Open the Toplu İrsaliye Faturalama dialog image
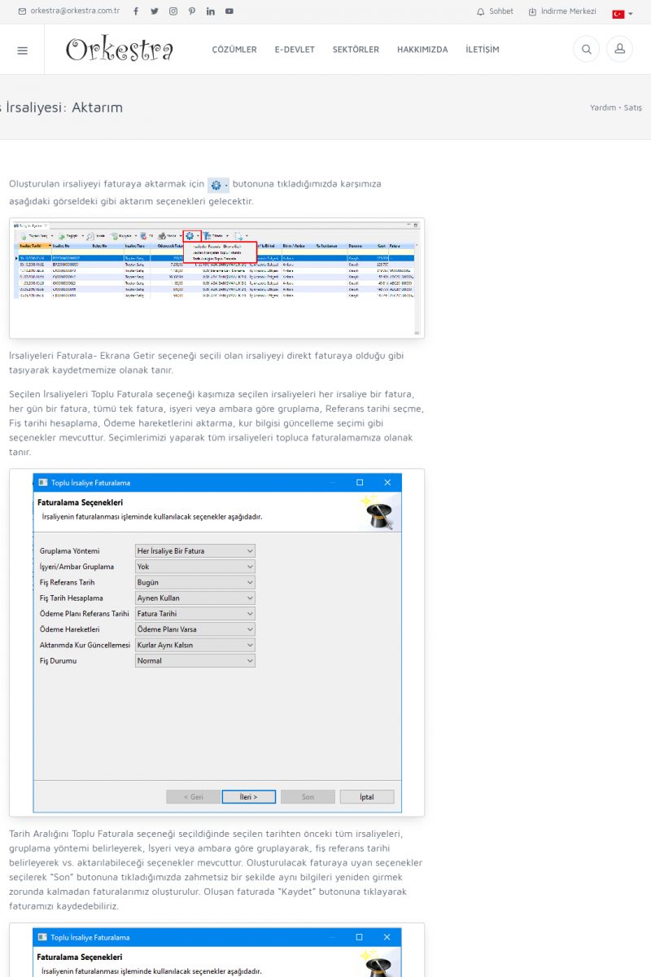Screen dimensions: 651x977 click(216, 642)
